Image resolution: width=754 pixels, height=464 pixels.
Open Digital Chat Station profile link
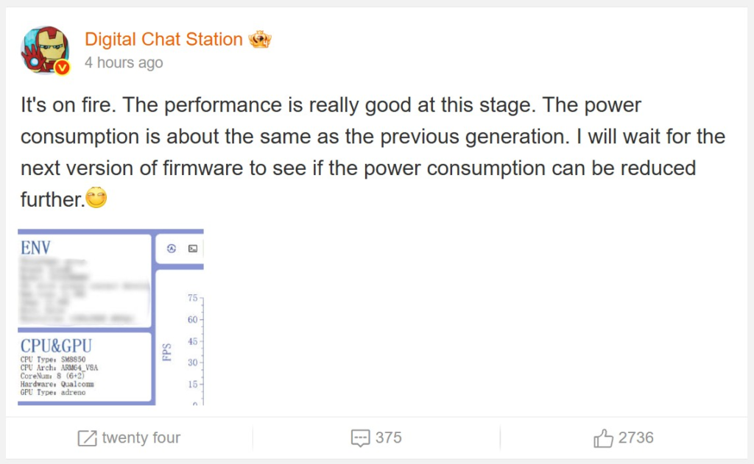coord(163,39)
